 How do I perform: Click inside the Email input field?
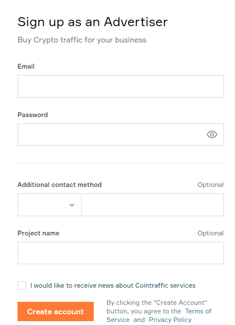[x=121, y=86]
